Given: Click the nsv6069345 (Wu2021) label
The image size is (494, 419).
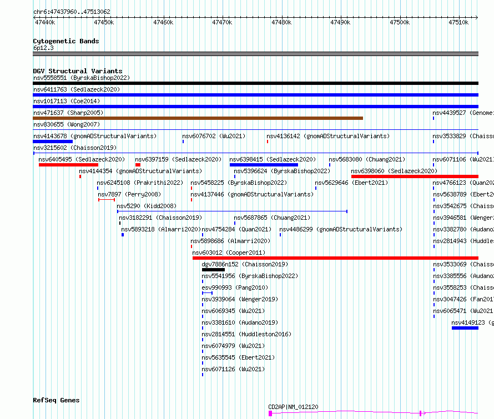Looking at the screenshot, I should click(x=233, y=311).
